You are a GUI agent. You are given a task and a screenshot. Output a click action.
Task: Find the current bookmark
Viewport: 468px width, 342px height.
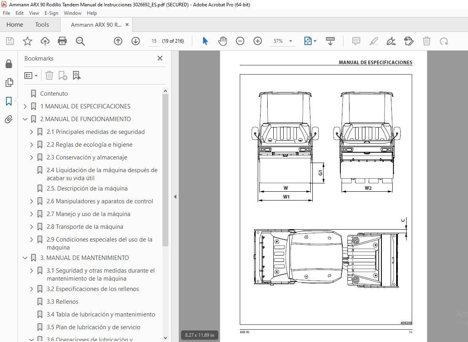point(77,75)
